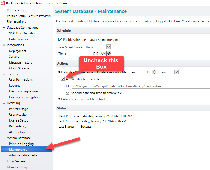The image size is (210, 170).
Task: Collapse the Licensing tree node
Action: [4, 103]
